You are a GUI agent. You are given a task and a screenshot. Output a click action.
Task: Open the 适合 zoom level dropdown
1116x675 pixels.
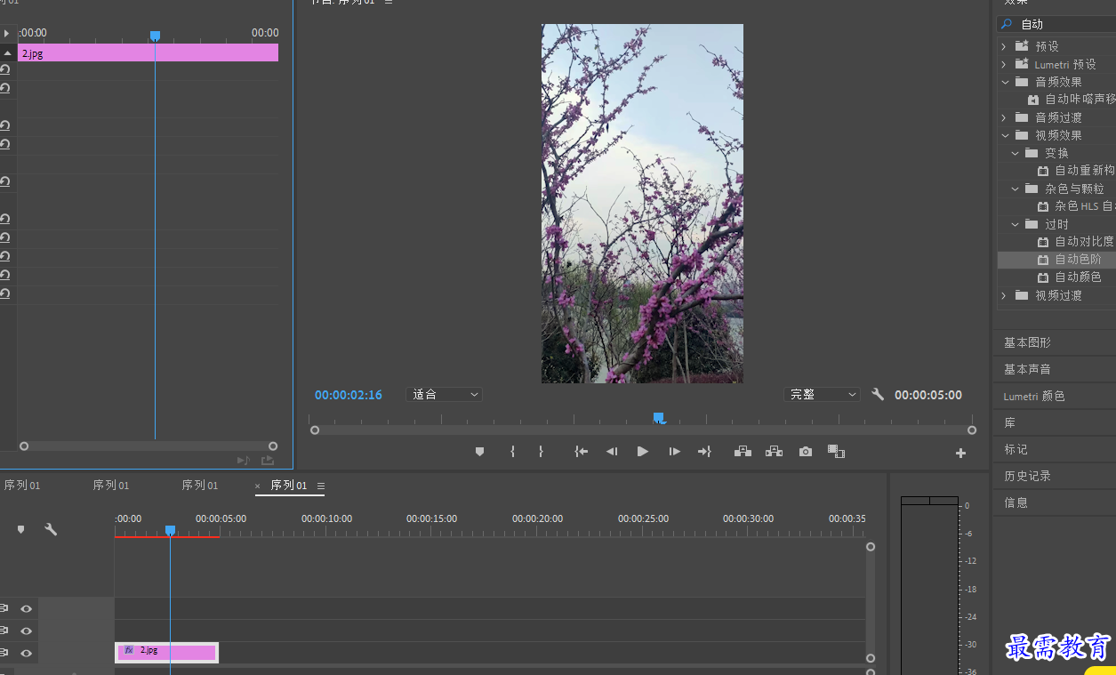coord(445,394)
